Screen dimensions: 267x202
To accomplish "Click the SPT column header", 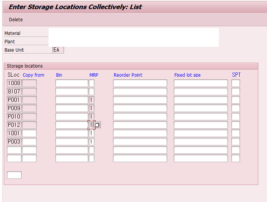I will point(236,75).
